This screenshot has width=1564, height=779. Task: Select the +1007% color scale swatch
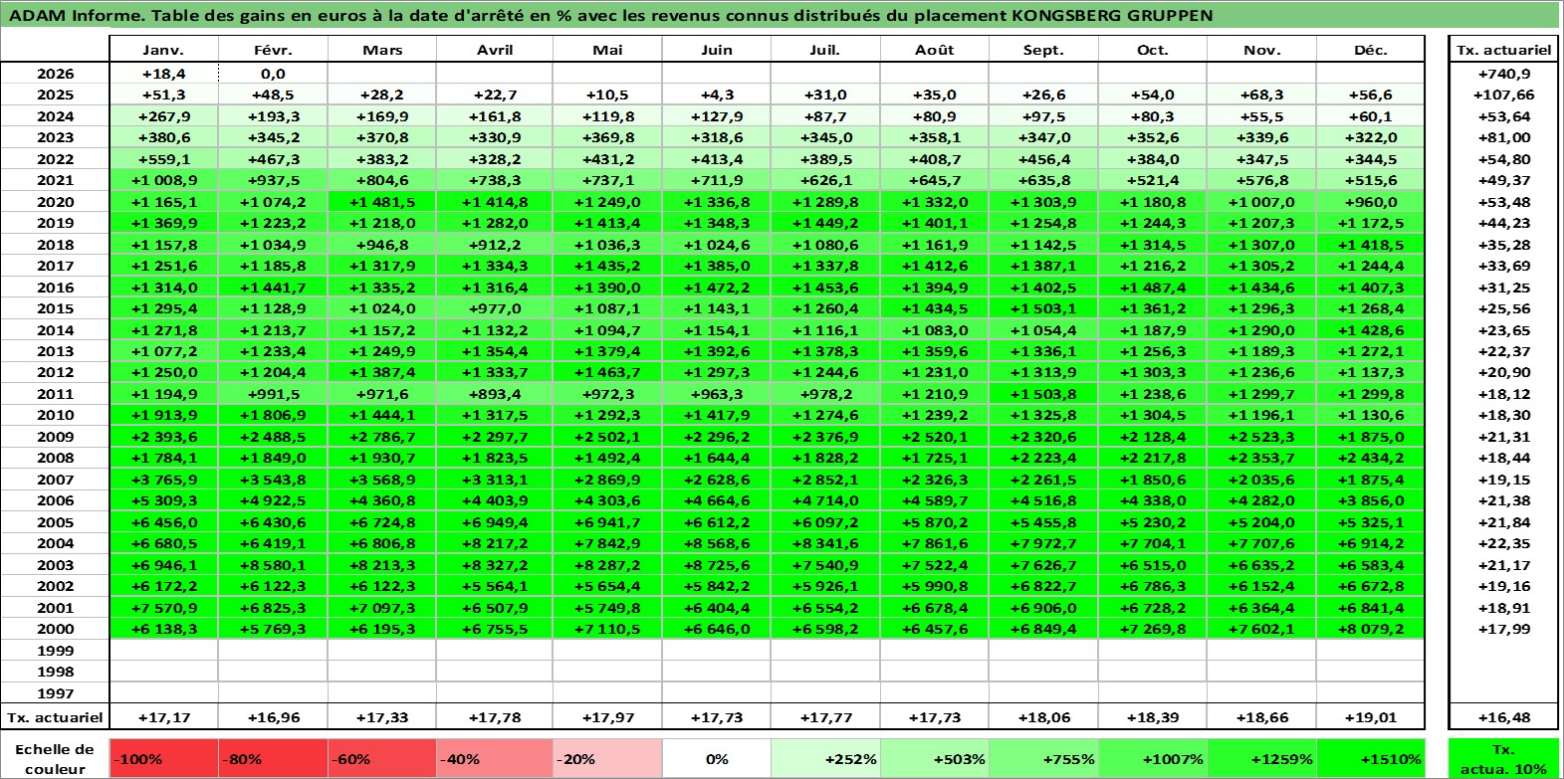tap(1152, 759)
